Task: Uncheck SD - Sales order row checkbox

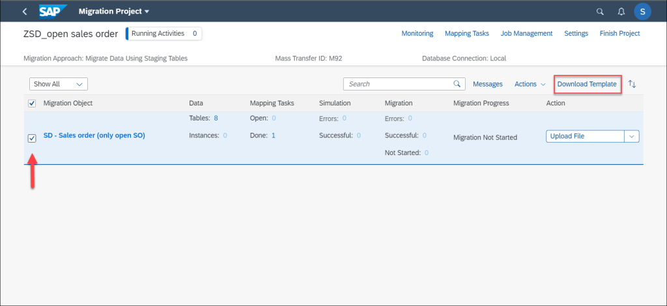Action: point(32,138)
